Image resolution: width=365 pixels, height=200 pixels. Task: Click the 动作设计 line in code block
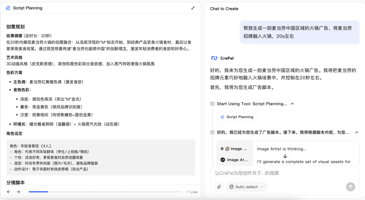[49, 169]
